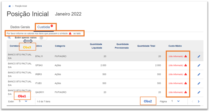
Task: Click the Posição inicial breadcrumb link
Action: click(21, 6)
